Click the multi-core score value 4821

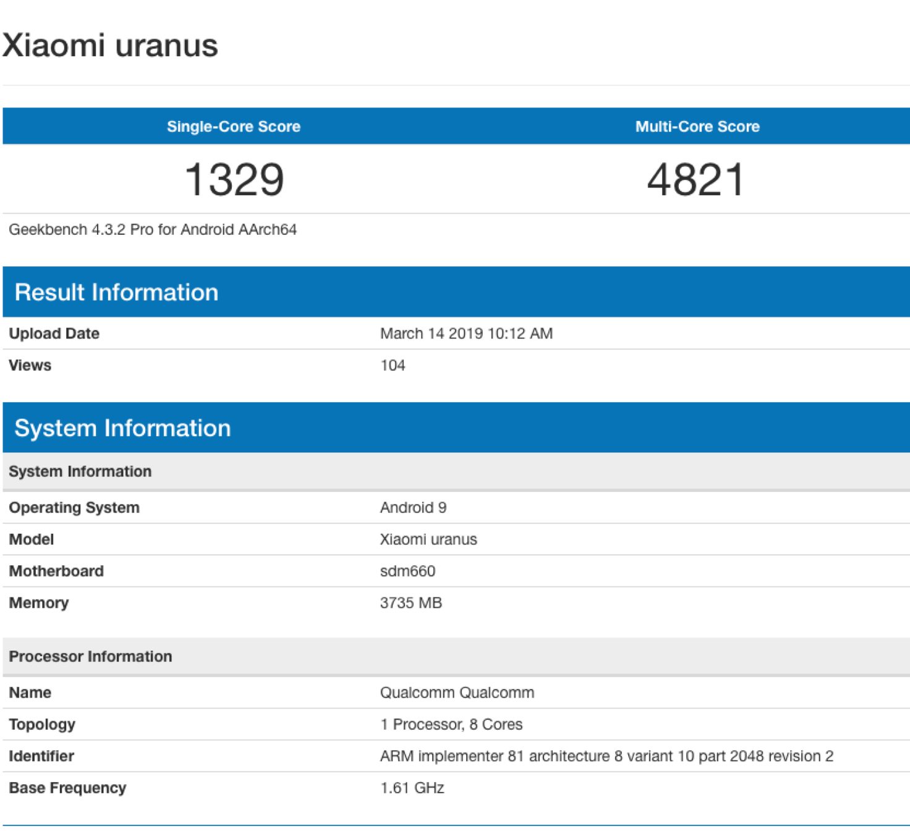tap(695, 180)
